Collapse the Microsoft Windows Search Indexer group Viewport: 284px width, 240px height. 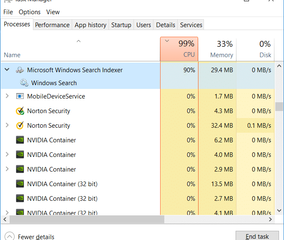click(x=7, y=69)
